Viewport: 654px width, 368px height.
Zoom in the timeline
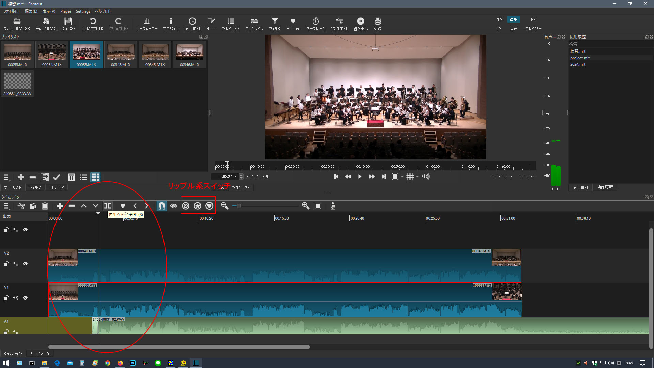pos(306,206)
